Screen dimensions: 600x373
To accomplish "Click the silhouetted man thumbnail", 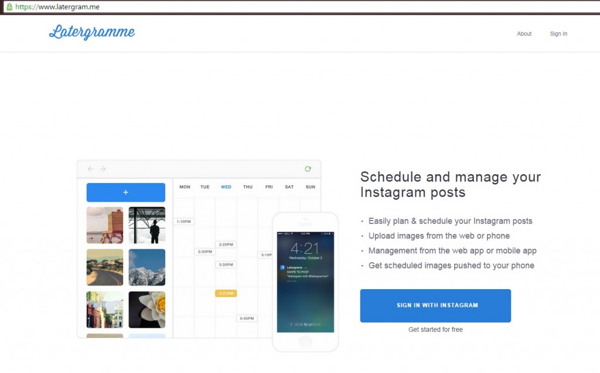I will coord(147,225).
